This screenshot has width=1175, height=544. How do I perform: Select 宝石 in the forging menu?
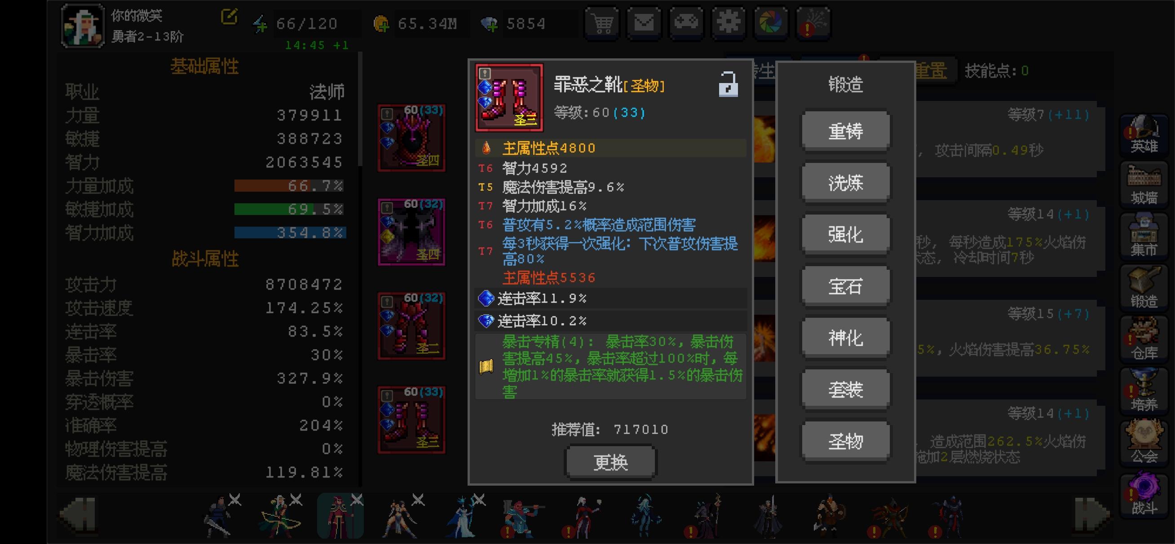[x=845, y=286]
